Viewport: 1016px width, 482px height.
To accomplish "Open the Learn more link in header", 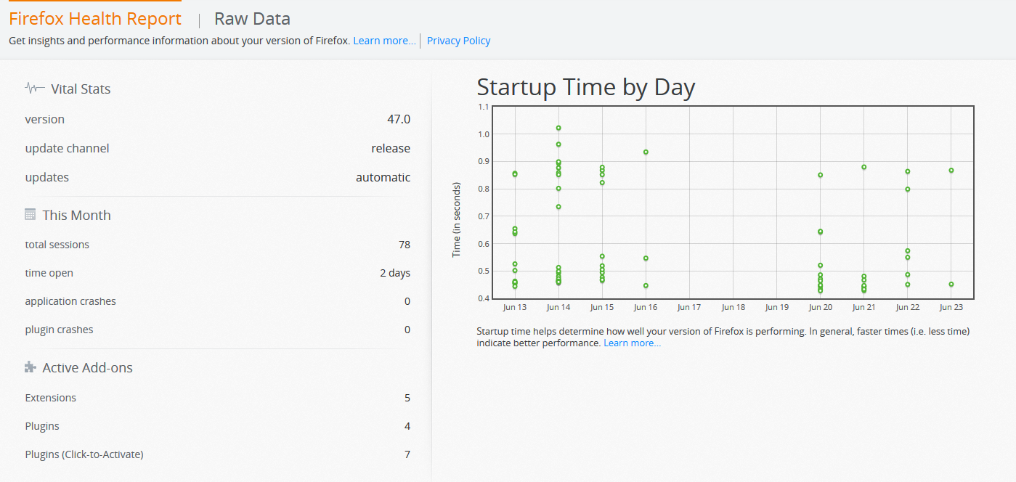I will tap(384, 41).
